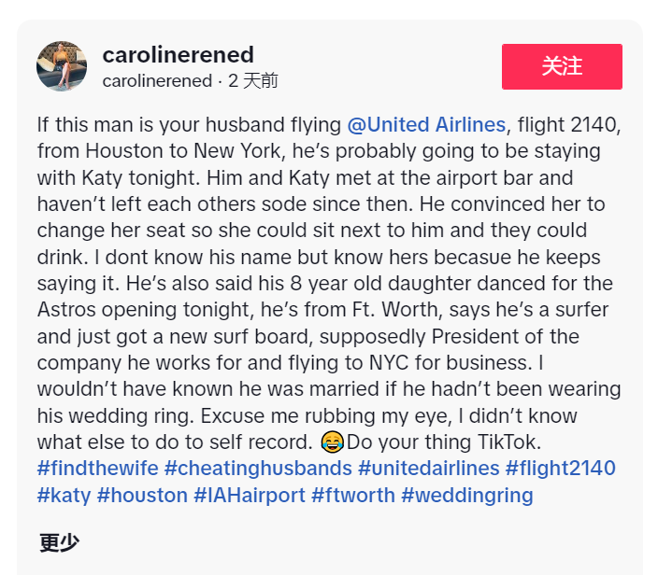This screenshot has height=575, width=658.
Task: Click 'Astros opening tonight' in the caption
Action: click(x=146, y=310)
